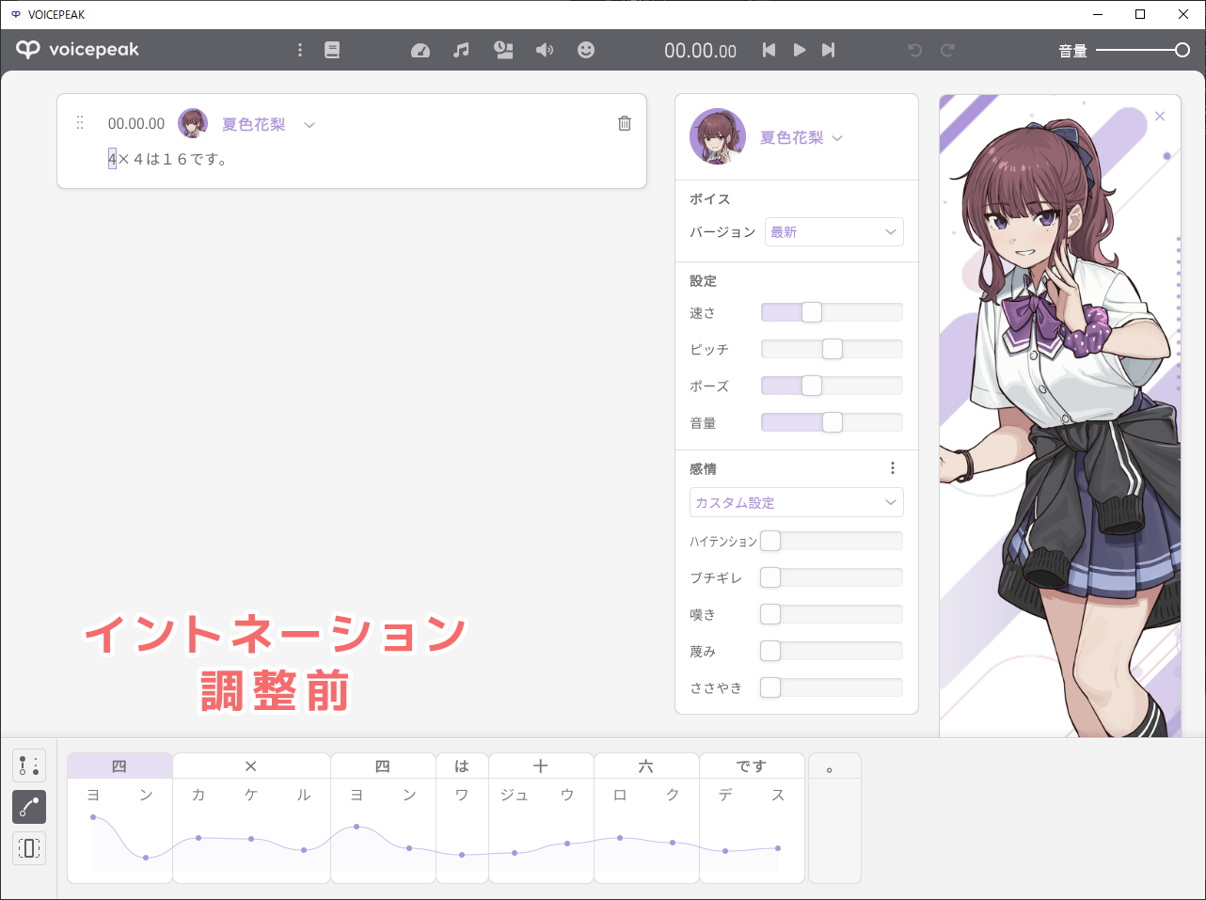Select the accent dots edit mode icon
The height and width of the screenshot is (900, 1206).
coord(29,766)
